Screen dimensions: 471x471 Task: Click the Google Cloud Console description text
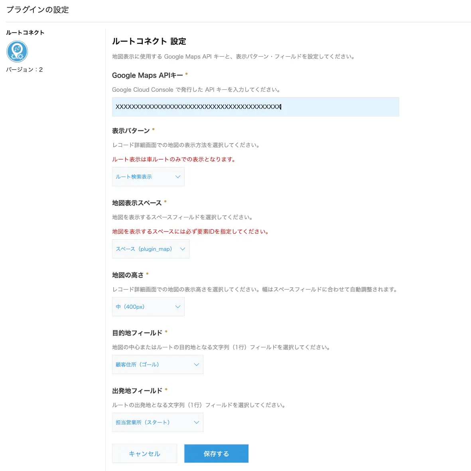tap(197, 89)
